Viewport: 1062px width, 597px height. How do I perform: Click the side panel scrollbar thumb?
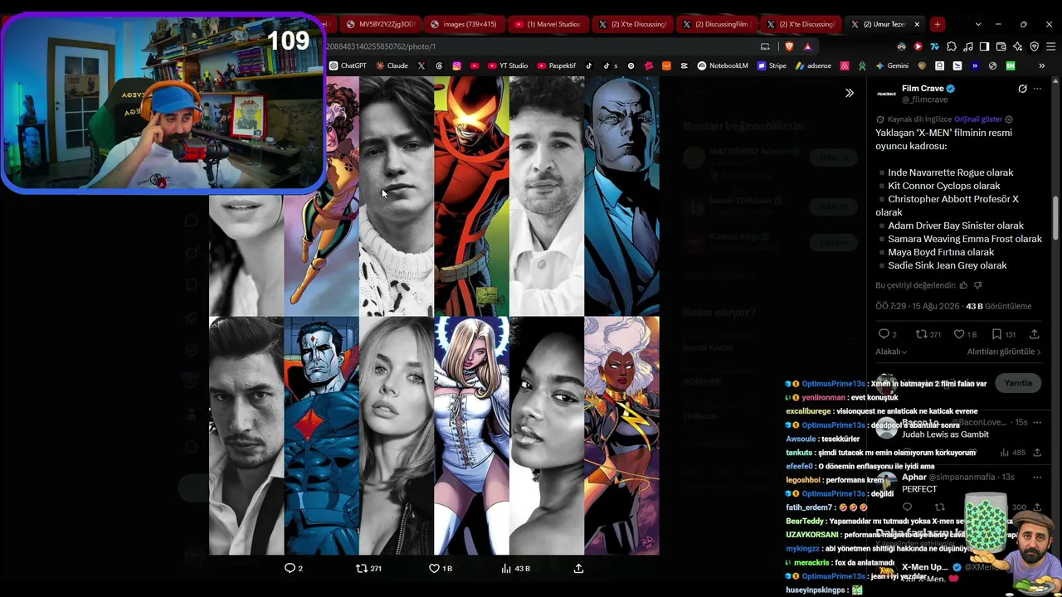tap(1055, 217)
